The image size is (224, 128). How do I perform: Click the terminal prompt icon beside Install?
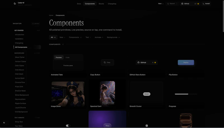click(204, 4)
